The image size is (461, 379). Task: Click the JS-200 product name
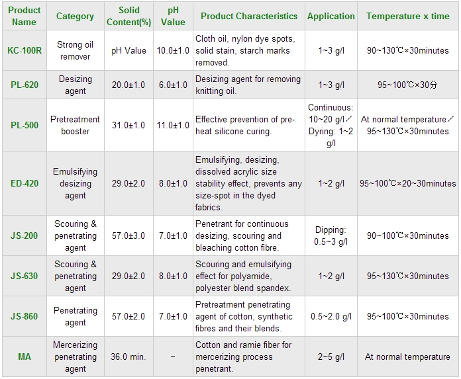tap(25, 235)
